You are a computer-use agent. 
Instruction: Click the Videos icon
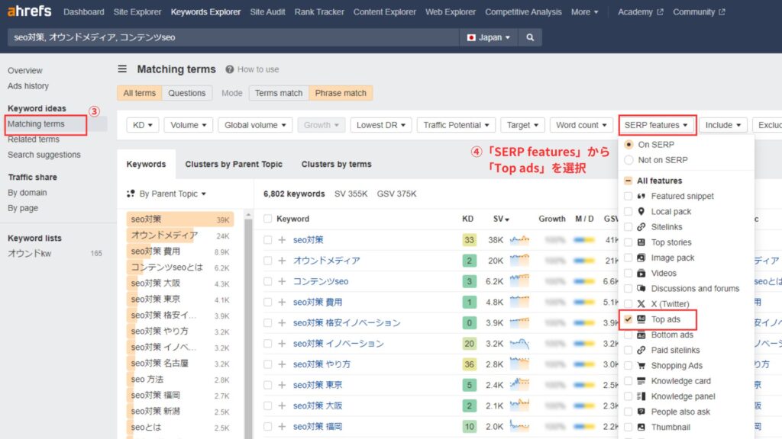641,274
